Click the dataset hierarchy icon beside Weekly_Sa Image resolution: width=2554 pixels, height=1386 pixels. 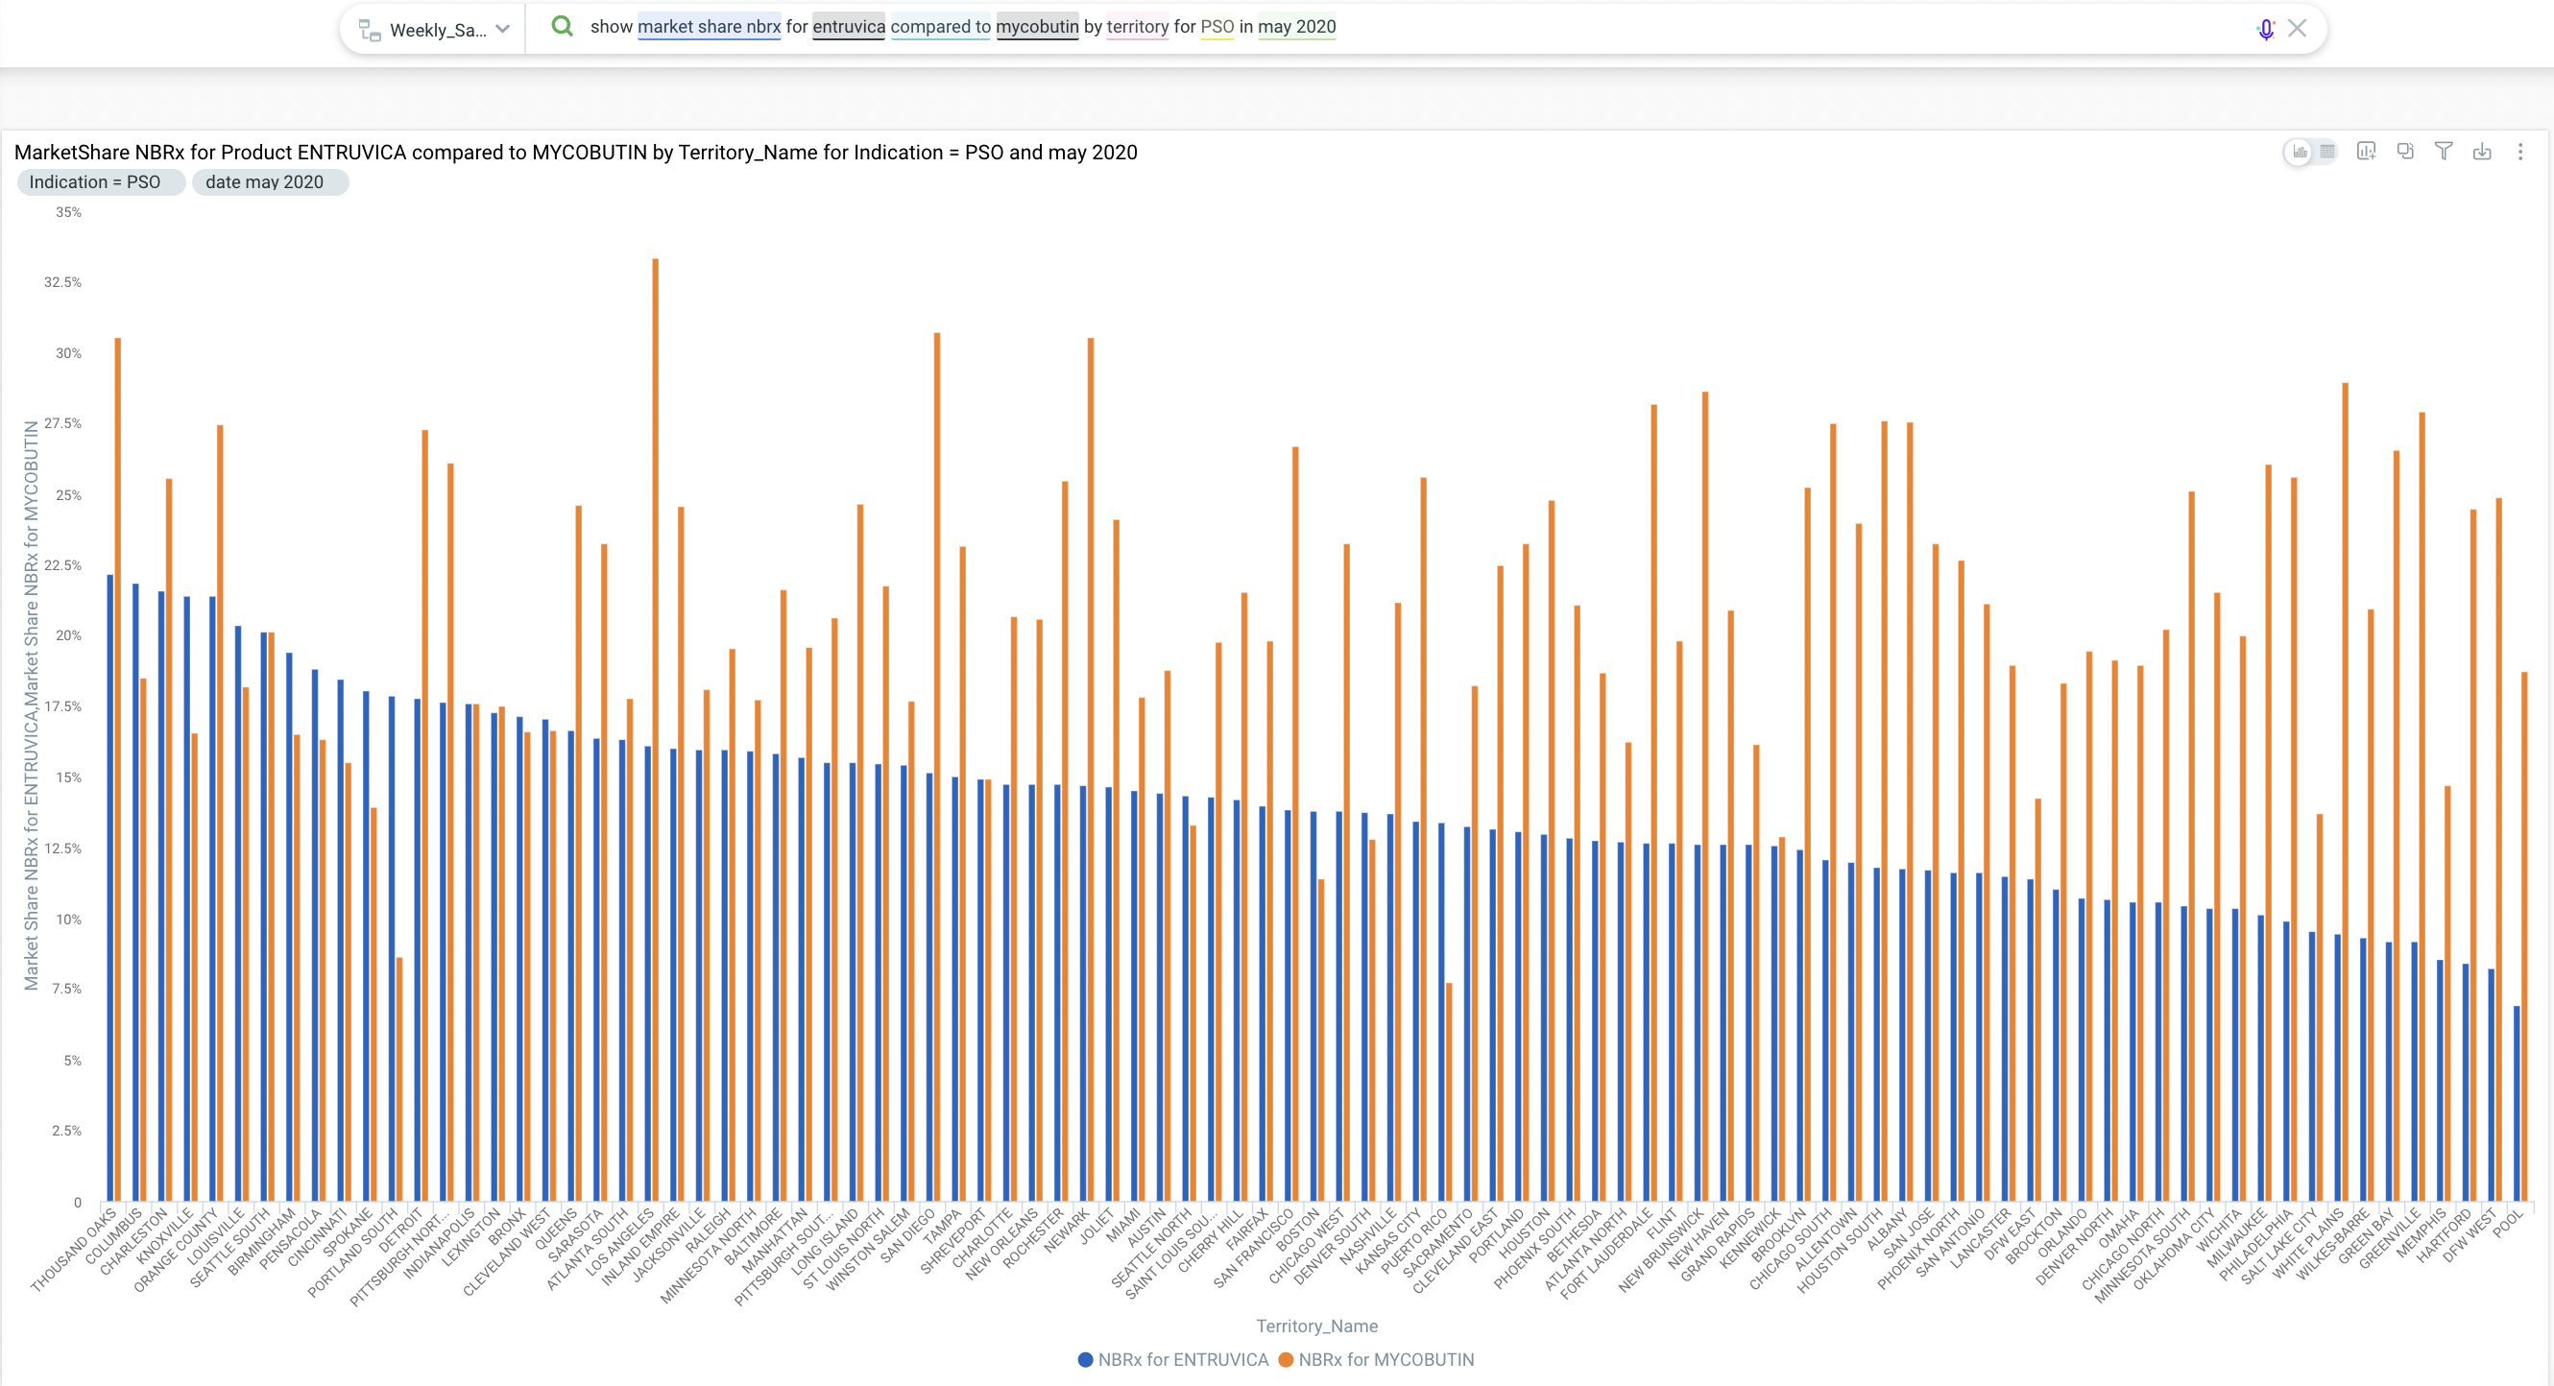370,30
